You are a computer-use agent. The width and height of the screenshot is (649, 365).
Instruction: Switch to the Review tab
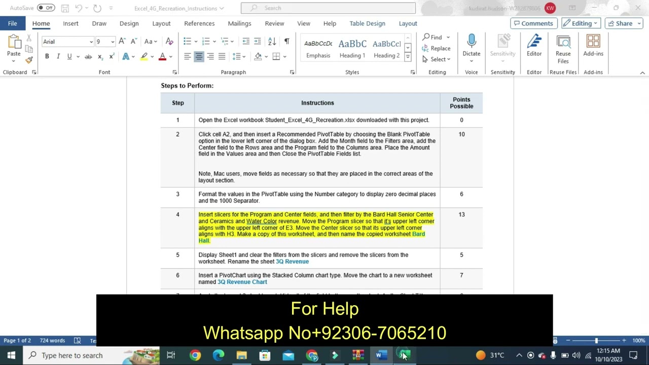pyautogui.click(x=274, y=23)
